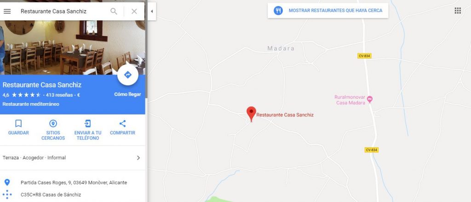Open Google apps grid icon
Image resolution: width=471 pixels, height=202 pixels.
point(458,11)
